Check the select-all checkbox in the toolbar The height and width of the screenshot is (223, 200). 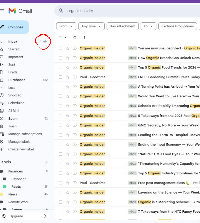60,38
